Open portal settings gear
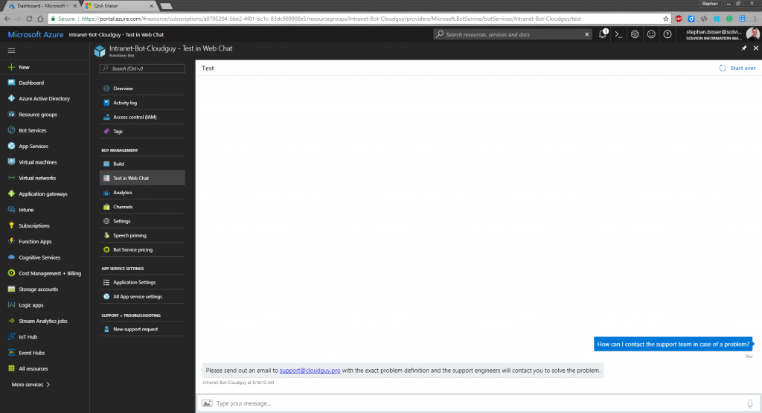This screenshot has width=762, height=413. (x=635, y=34)
